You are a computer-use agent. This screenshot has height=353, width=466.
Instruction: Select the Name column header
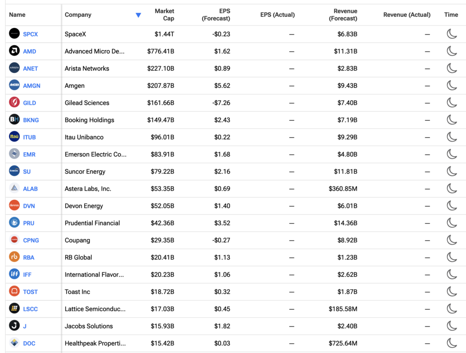coord(17,15)
